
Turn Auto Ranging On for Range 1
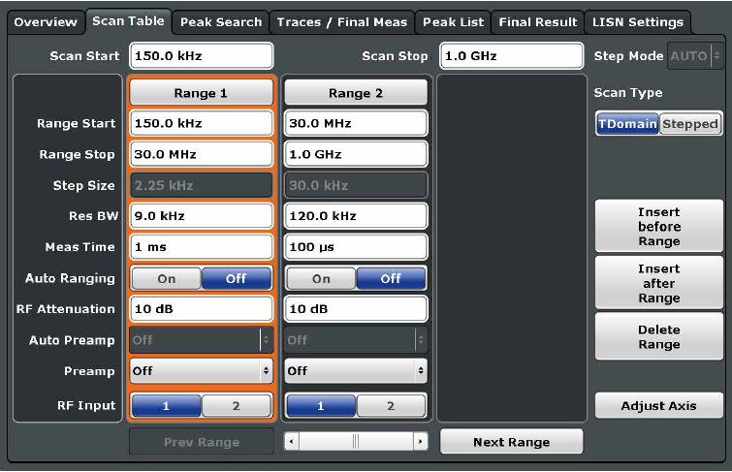166,278
